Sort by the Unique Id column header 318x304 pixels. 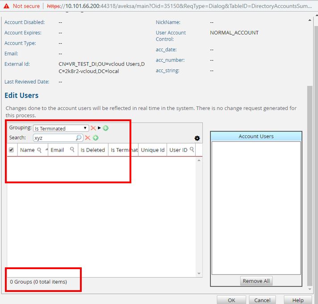coord(152,150)
